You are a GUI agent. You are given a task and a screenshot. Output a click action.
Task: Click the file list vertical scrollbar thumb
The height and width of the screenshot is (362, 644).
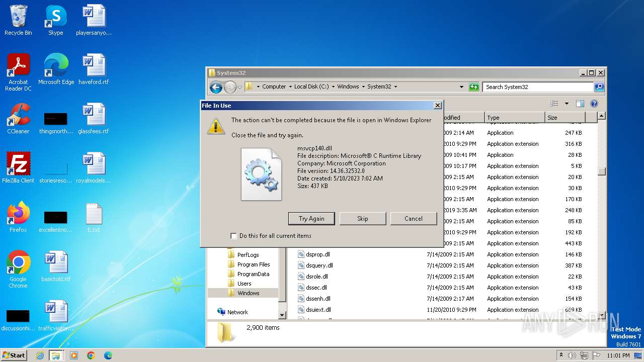(x=601, y=171)
